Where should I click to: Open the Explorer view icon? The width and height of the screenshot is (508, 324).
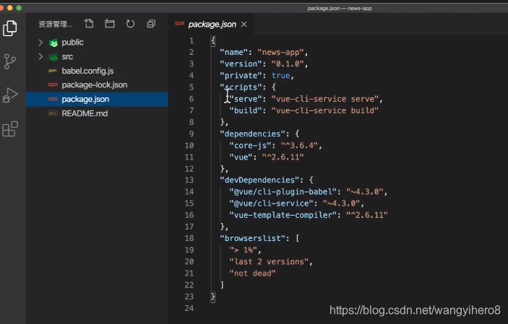click(x=9, y=28)
